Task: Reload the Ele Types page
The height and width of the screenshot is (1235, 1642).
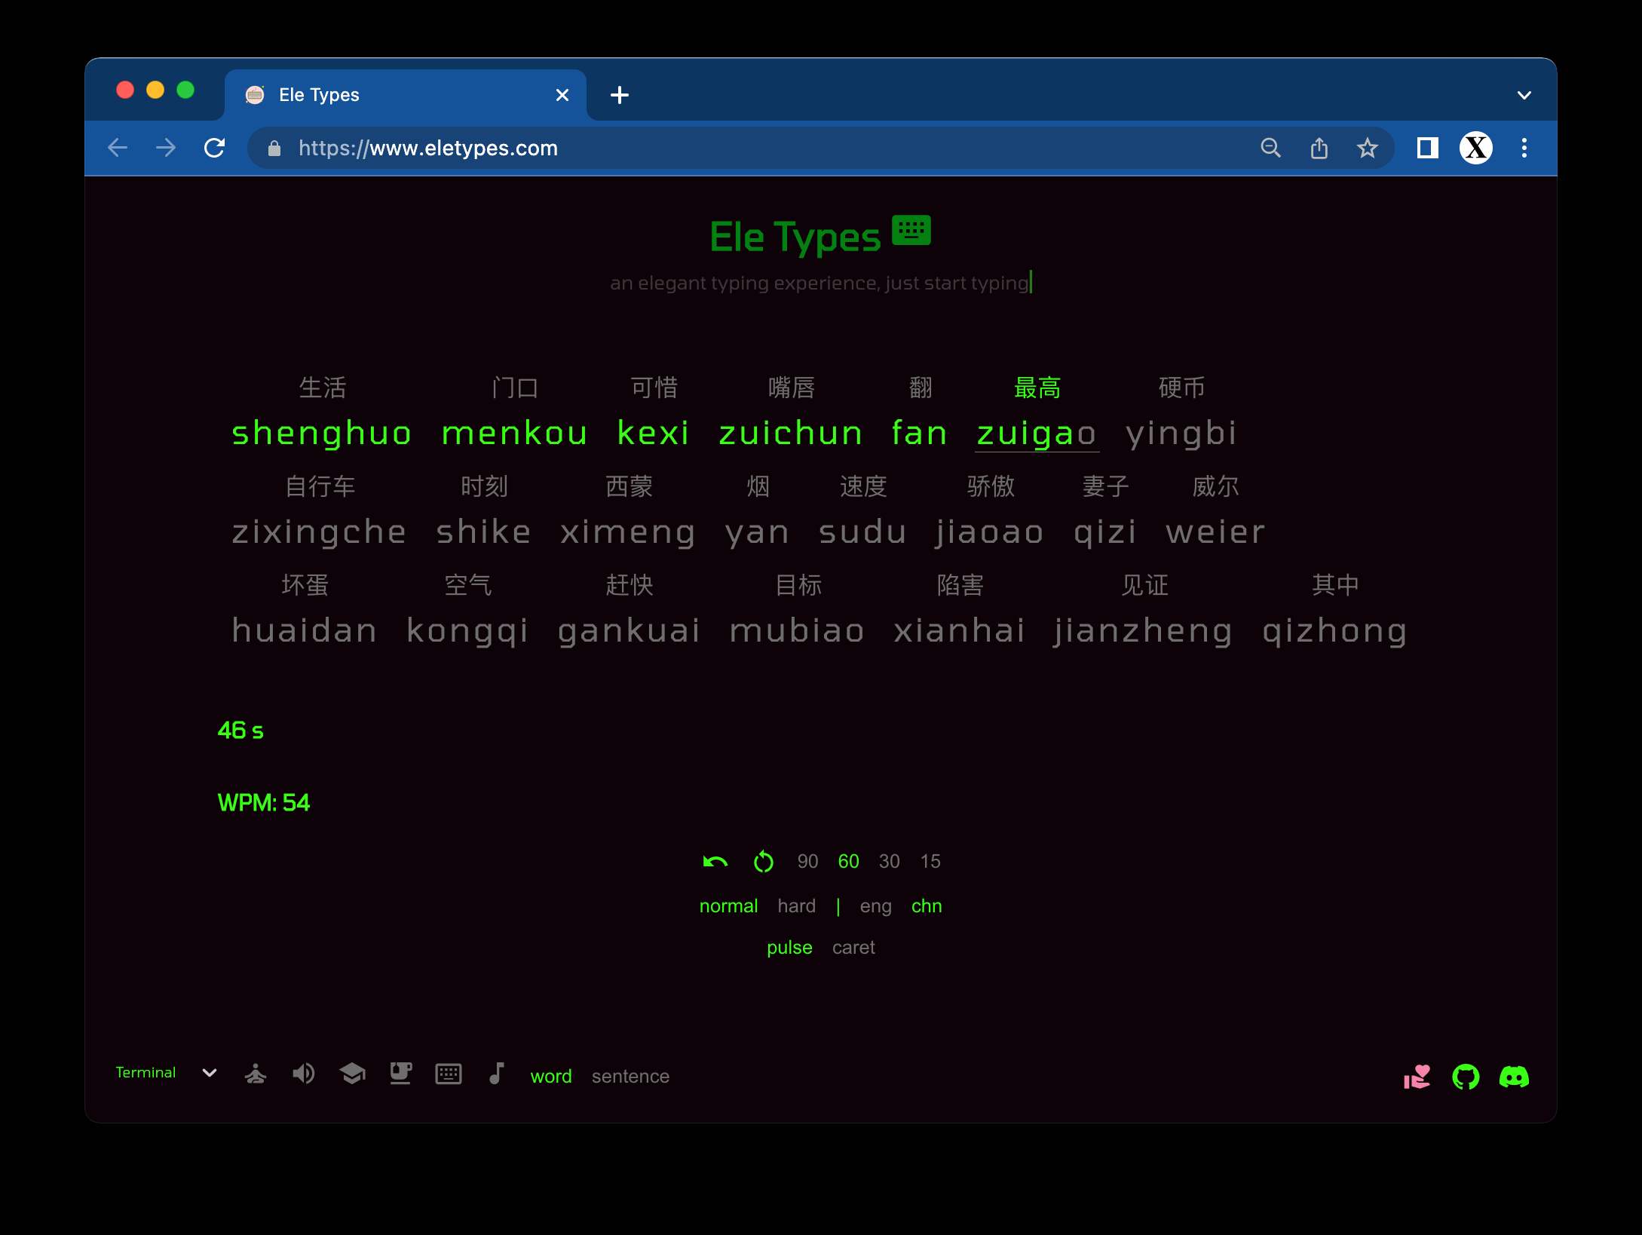Action: (x=215, y=148)
